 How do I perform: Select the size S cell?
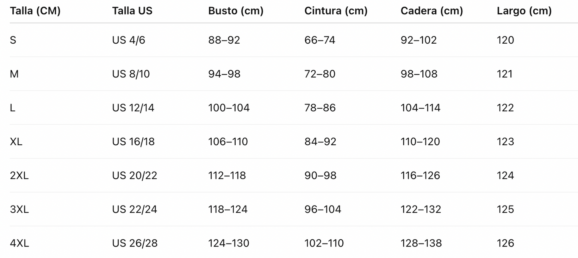coord(13,40)
